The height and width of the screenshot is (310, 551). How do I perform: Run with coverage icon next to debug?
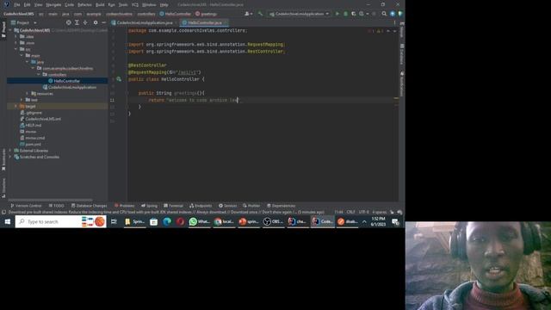pos(354,14)
